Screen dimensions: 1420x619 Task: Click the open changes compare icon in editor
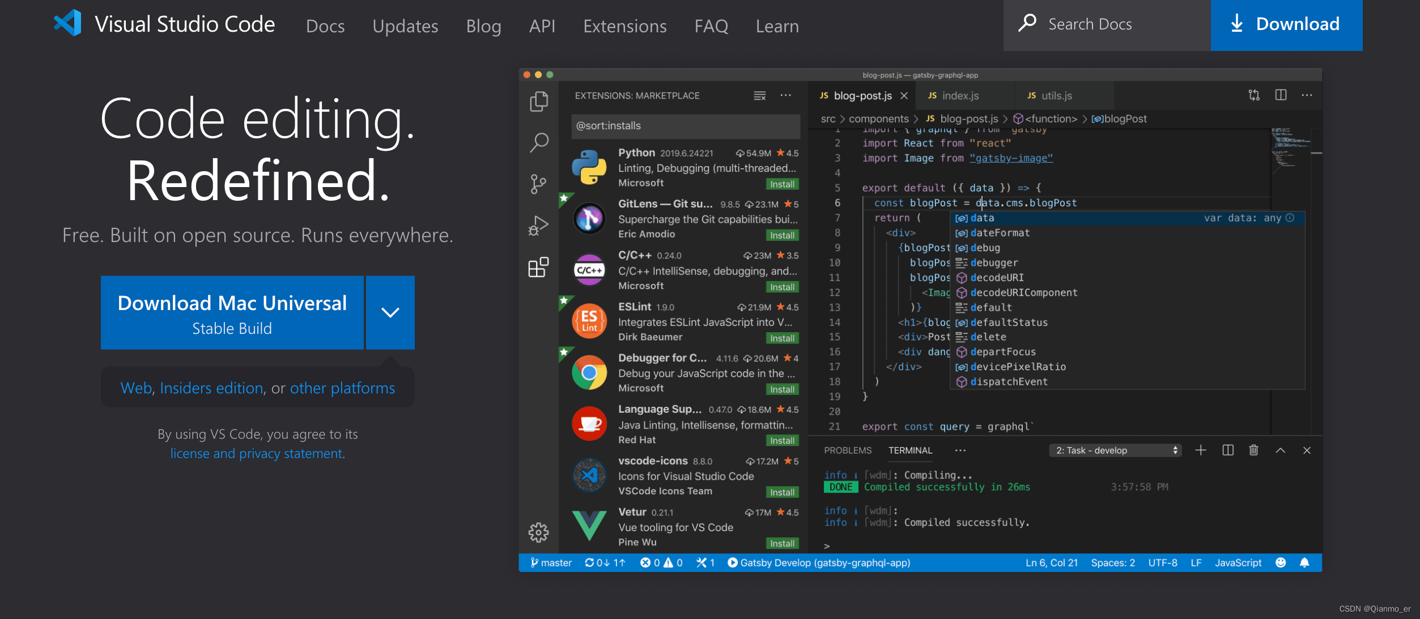tap(1254, 95)
